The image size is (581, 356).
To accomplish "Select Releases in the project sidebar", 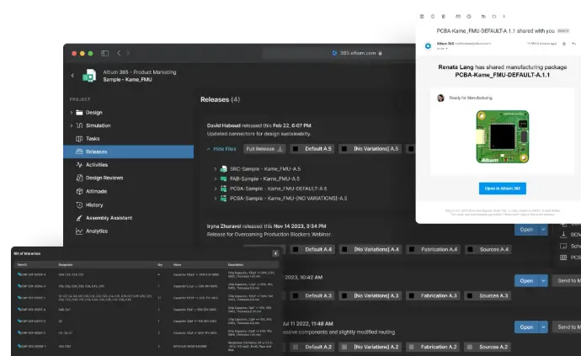I will [x=128, y=151].
